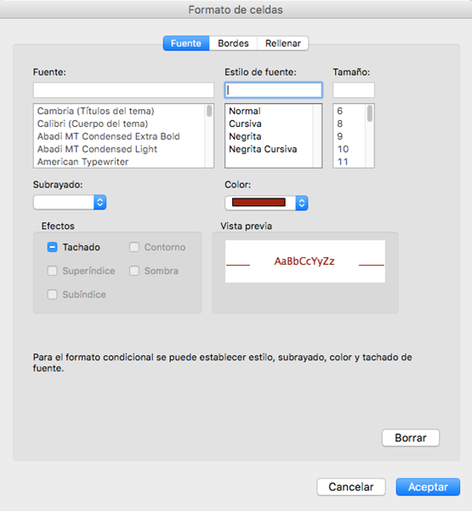The image size is (472, 511).
Task: Click the dark red color swatch
Action: click(x=259, y=203)
